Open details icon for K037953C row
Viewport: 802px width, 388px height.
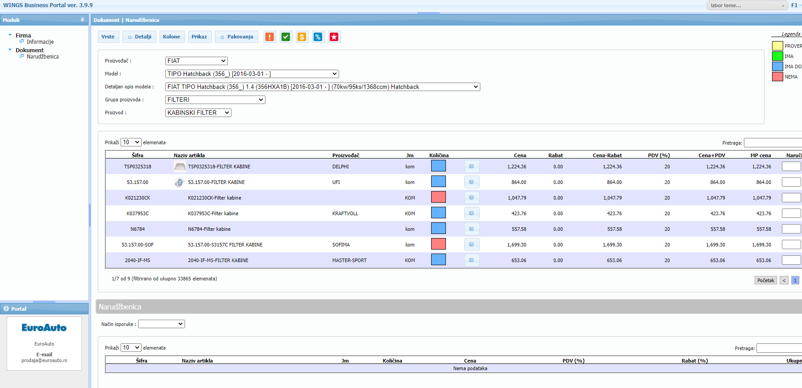pyautogui.click(x=471, y=213)
